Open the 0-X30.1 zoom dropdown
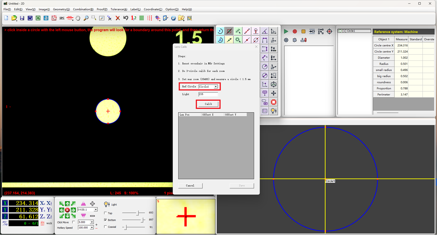This screenshot has width=437, height=235. click(96, 210)
